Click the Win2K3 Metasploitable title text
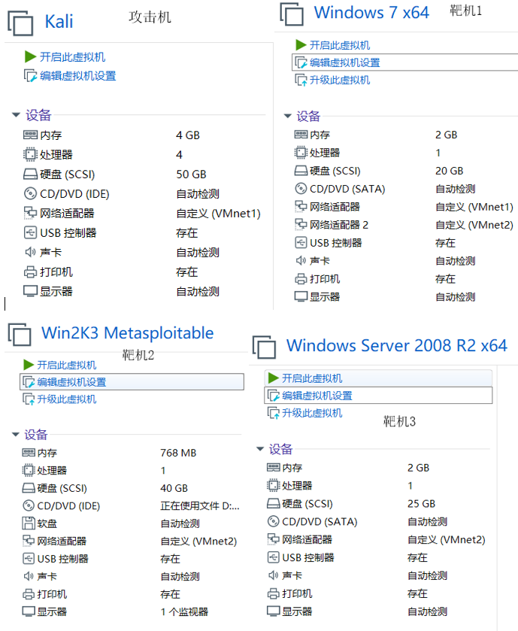The width and height of the screenshot is (518, 631). coord(128,333)
